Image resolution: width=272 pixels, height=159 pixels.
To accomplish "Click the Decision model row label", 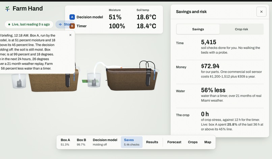I will [x=90, y=17].
